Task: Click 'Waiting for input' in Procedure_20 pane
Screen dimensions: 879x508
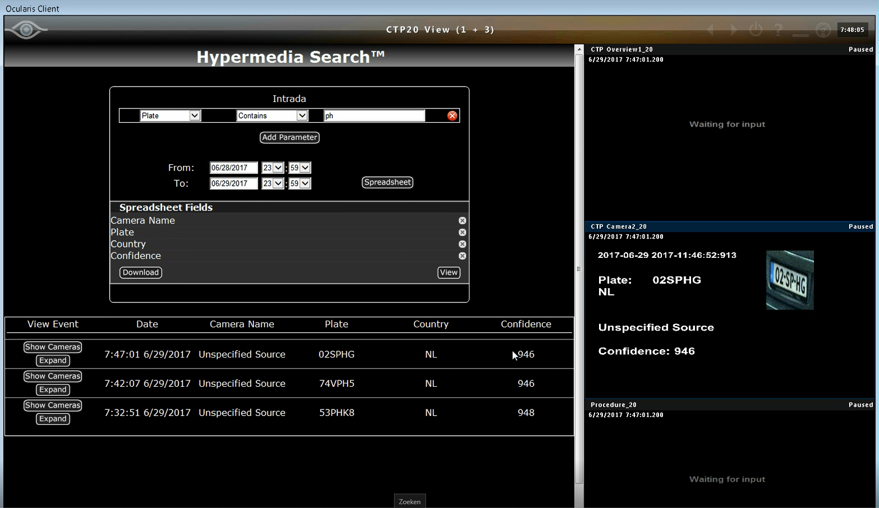Action: pos(727,479)
